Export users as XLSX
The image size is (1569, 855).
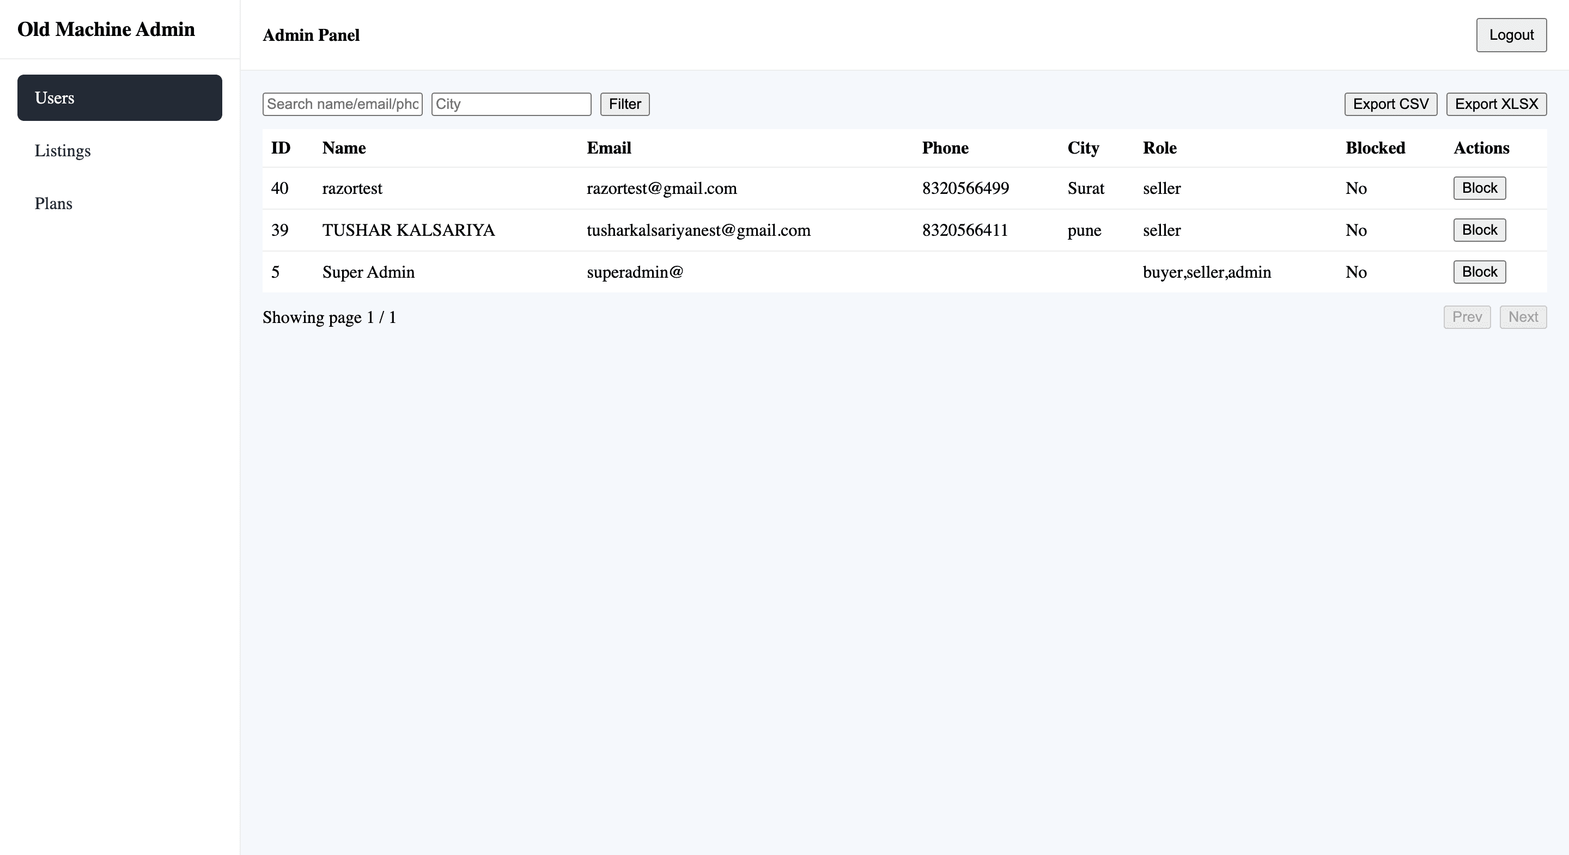(1496, 104)
